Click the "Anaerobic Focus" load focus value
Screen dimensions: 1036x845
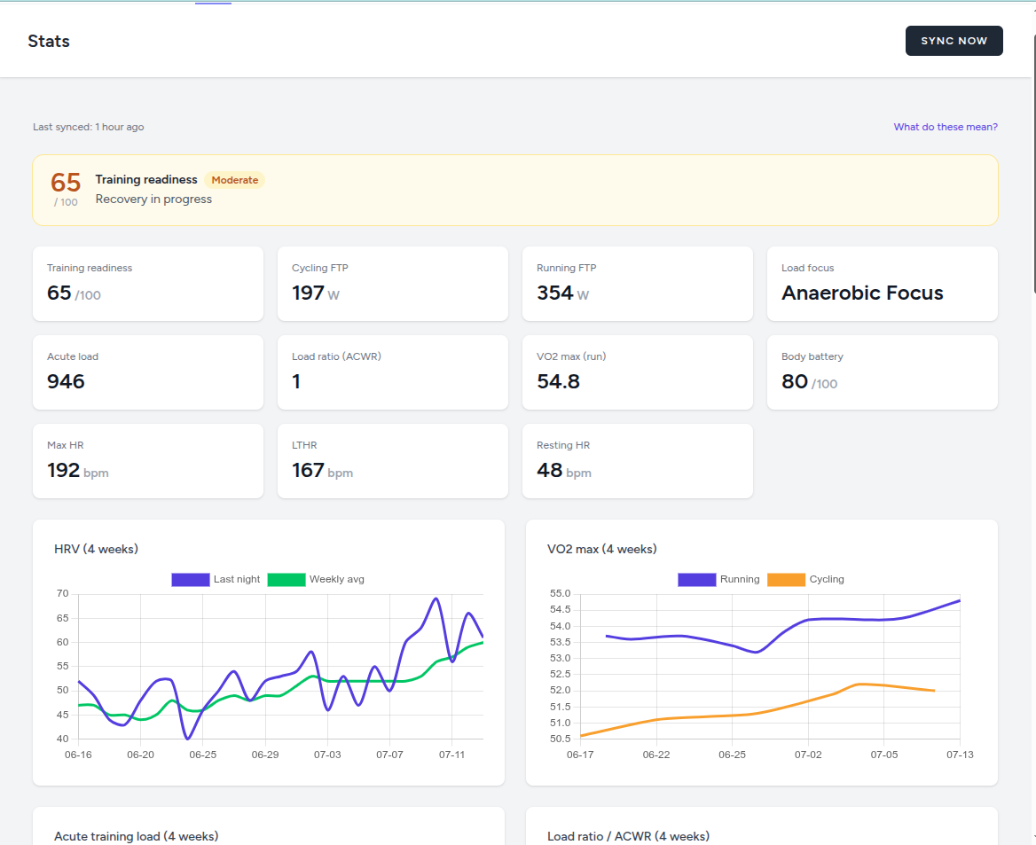pyautogui.click(x=862, y=293)
